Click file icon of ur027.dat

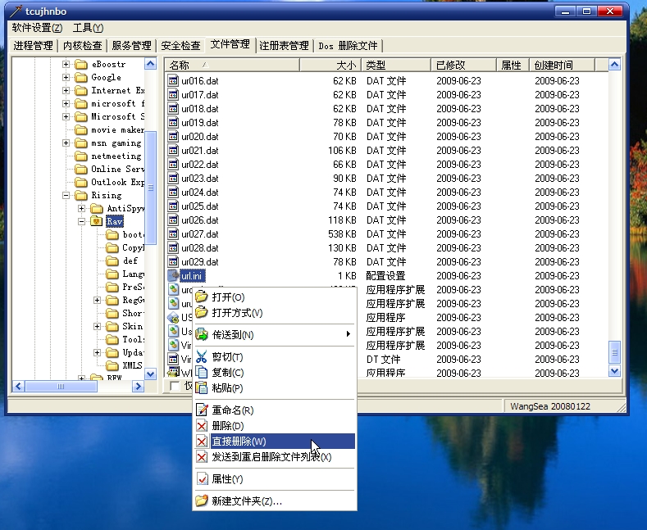click(173, 234)
